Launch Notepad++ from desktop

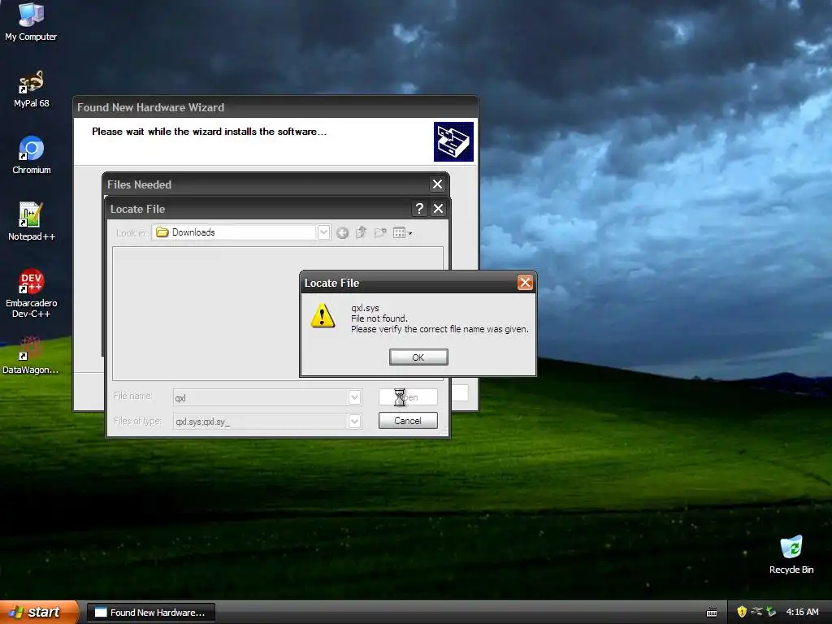pos(32,221)
